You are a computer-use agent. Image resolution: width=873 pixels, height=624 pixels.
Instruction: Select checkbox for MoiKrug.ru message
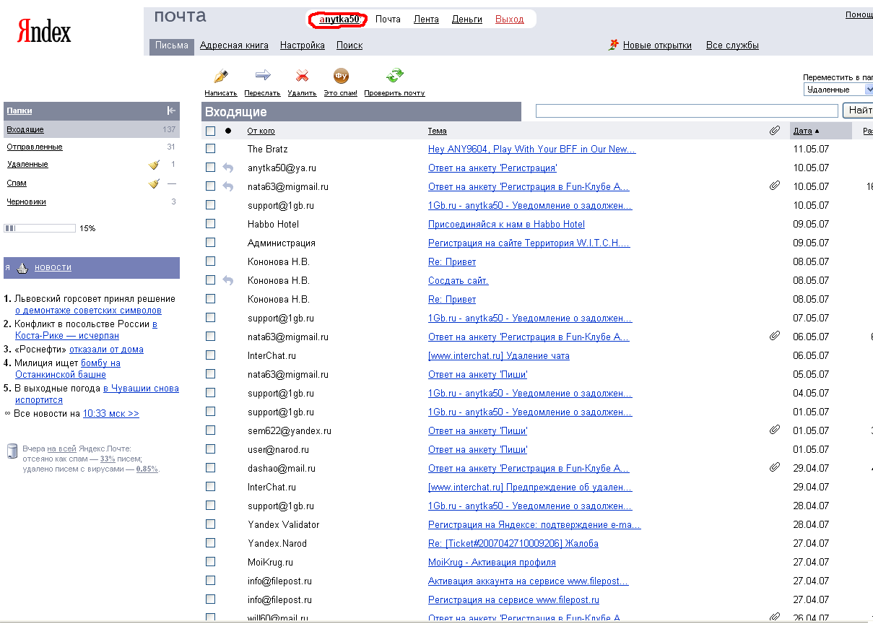[x=210, y=562]
